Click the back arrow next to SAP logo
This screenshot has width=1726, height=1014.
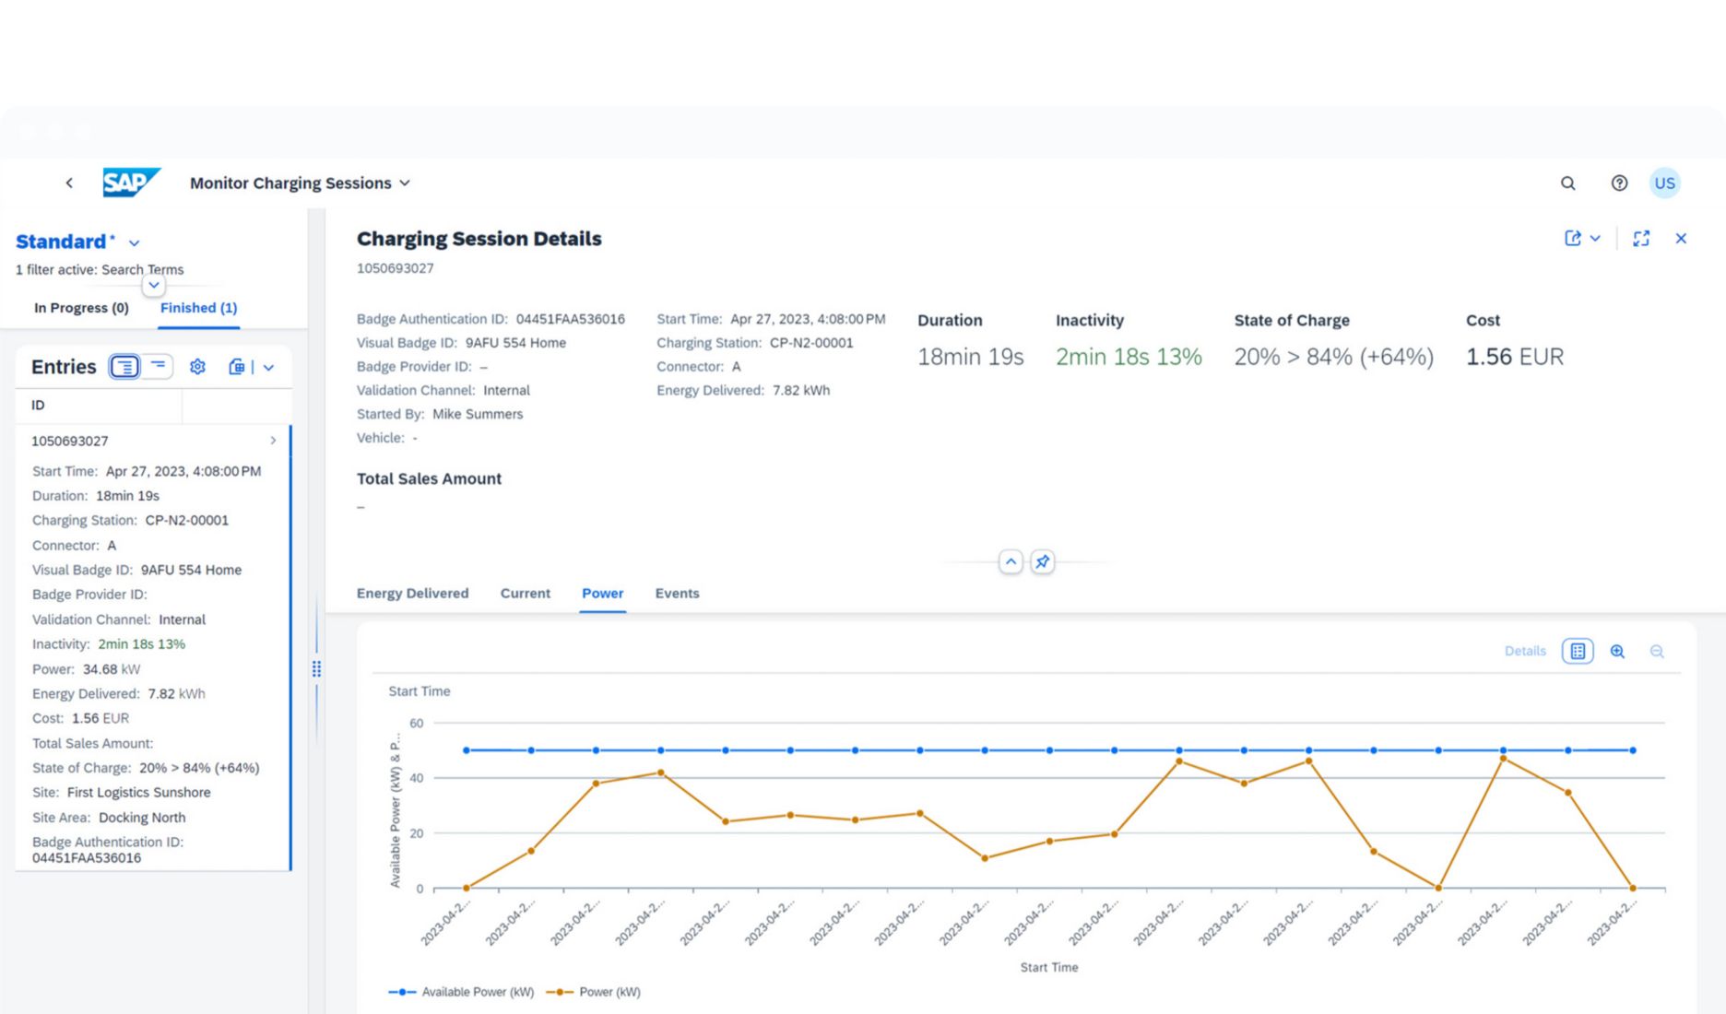(69, 183)
